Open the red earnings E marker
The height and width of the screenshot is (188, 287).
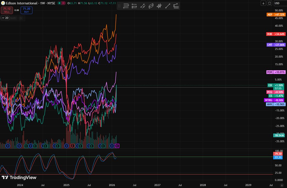click(73, 146)
